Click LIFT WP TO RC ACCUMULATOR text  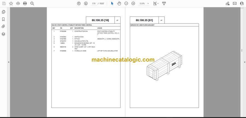(107, 51)
